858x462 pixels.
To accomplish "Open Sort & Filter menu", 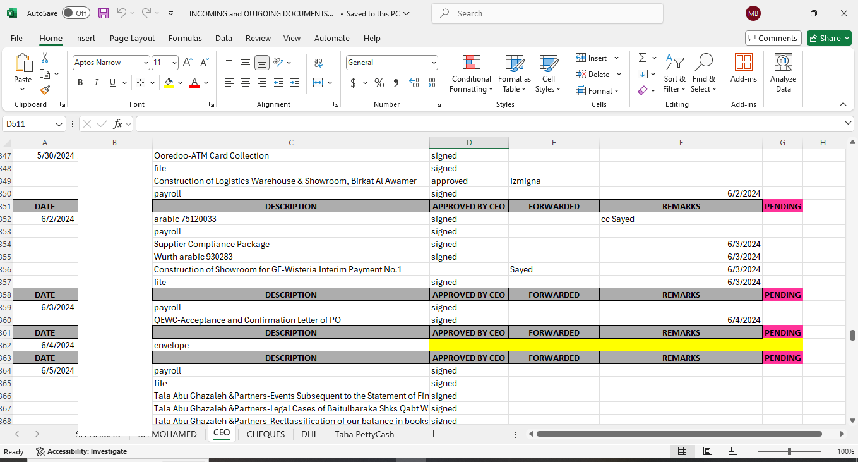I will (x=674, y=74).
